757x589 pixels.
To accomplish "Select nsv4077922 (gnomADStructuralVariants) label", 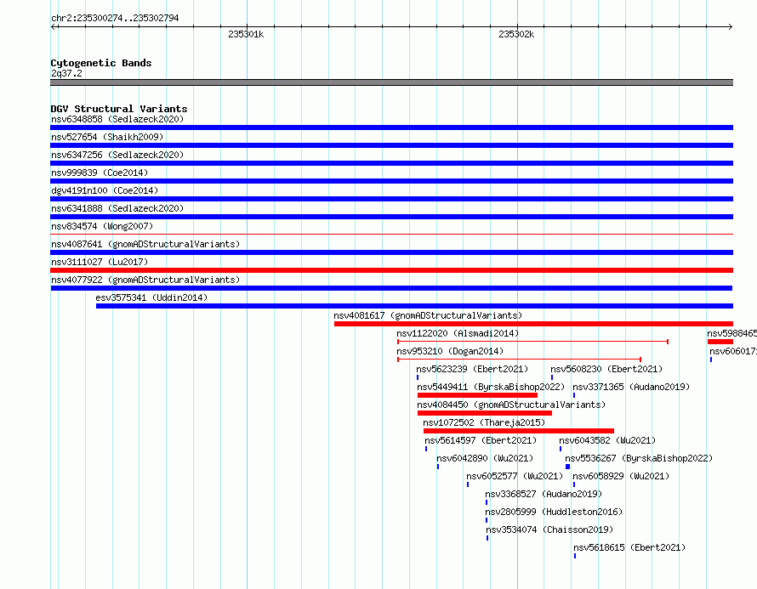I will pos(145,280).
